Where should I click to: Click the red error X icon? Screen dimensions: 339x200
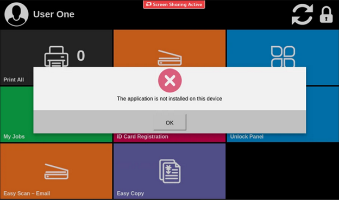click(169, 80)
